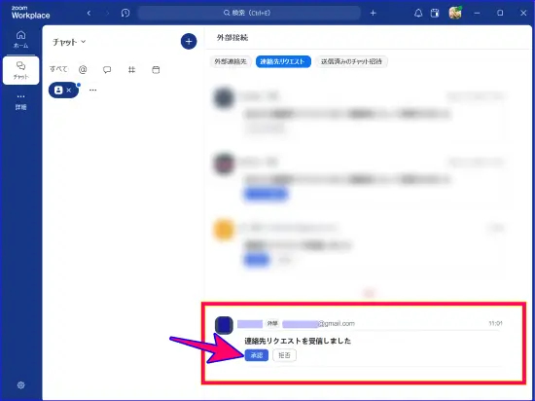
Task: Click the blue new chat plus button
Action: pos(189,42)
